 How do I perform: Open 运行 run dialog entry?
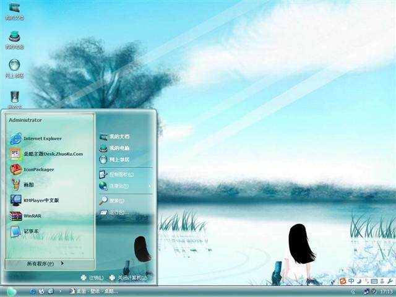pos(114,212)
